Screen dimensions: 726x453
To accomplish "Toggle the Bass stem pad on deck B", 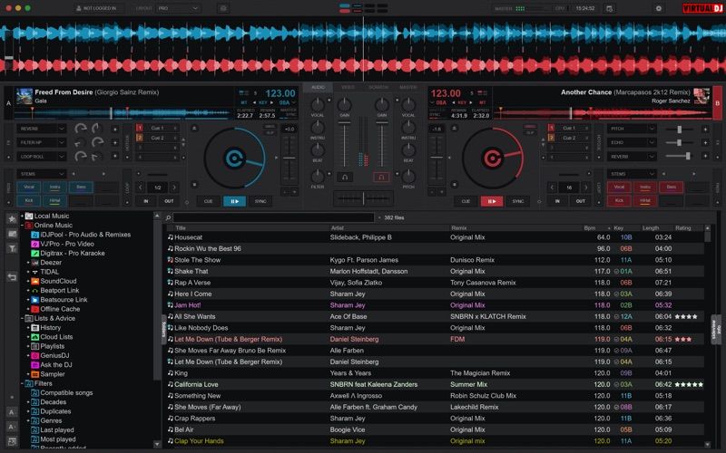I will click(672, 188).
